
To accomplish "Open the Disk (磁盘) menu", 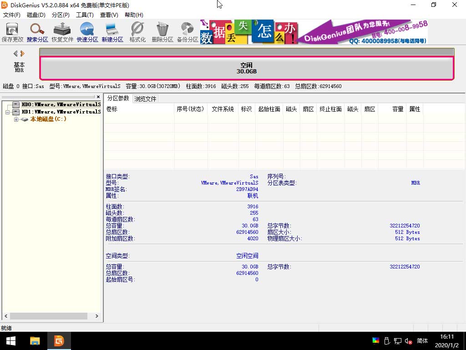I will [x=36, y=15].
